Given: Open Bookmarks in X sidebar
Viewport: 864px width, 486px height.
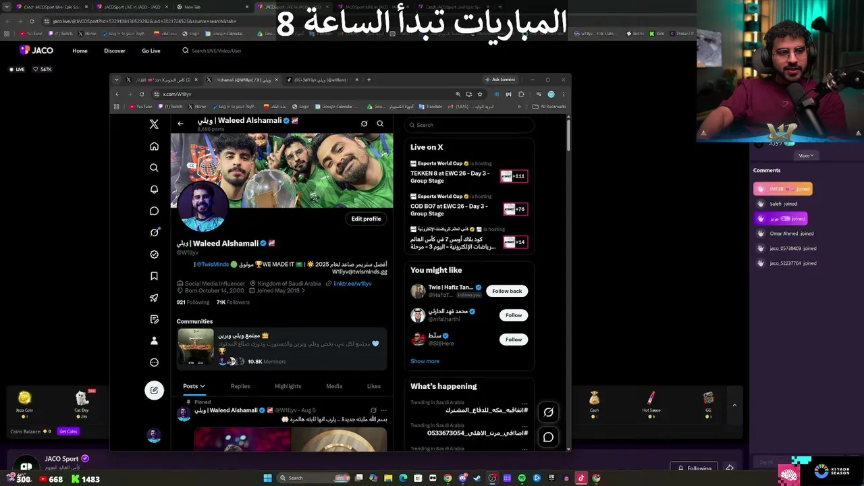Looking at the screenshot, I should click(154, 276).
